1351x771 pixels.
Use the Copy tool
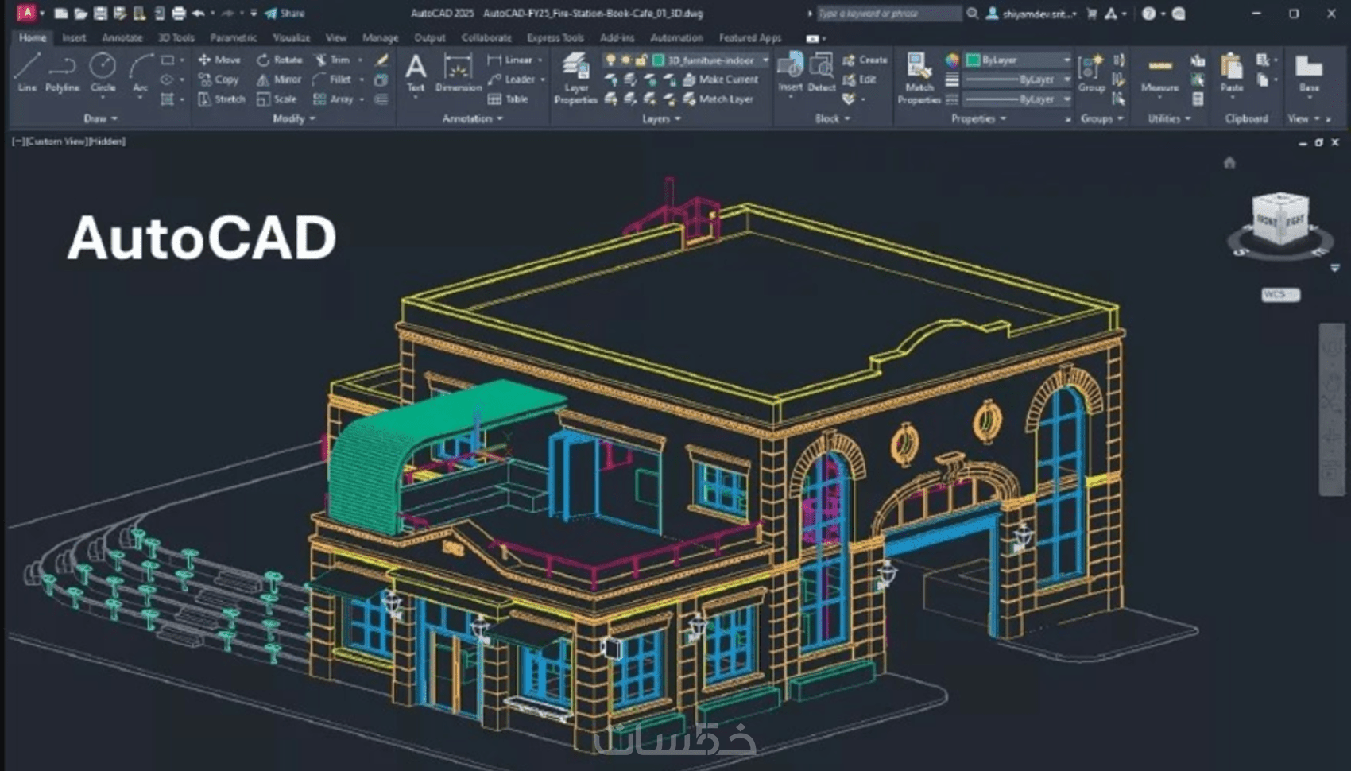[x=219, y=79]
